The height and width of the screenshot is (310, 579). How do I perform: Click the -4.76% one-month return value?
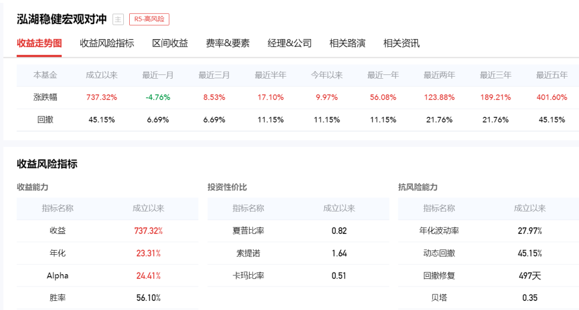(158, 97)
